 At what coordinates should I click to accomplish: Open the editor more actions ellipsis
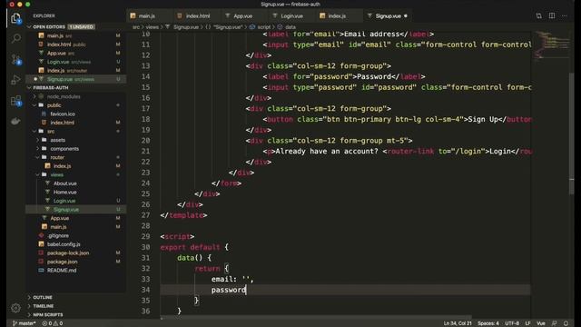click(565, 16)
